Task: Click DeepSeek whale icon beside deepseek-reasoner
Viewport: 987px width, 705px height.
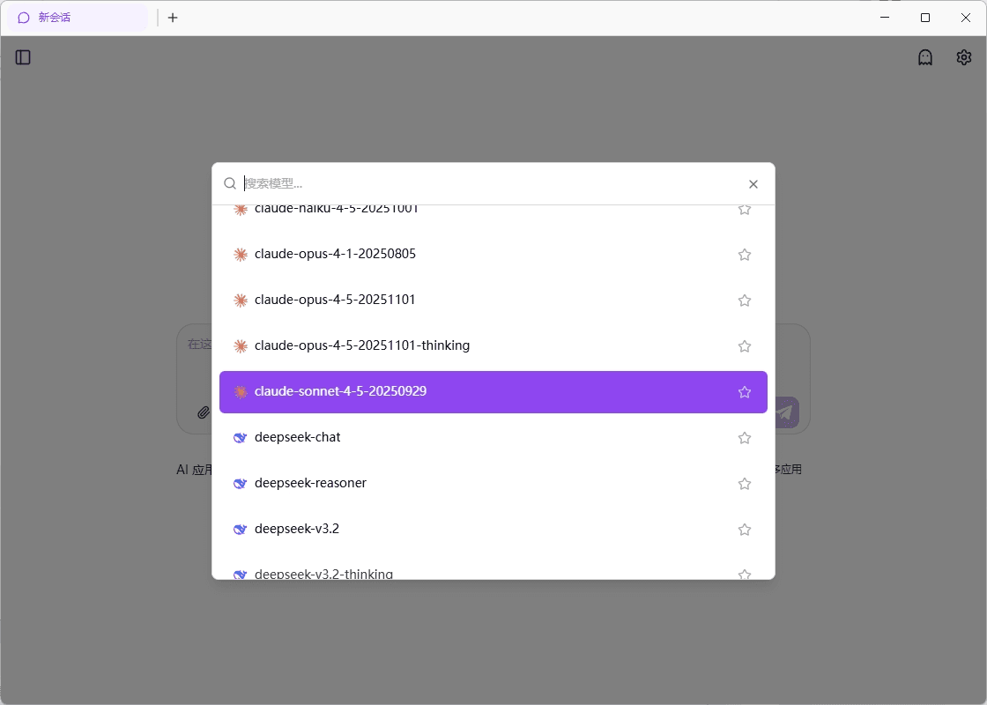Action: 240,484
